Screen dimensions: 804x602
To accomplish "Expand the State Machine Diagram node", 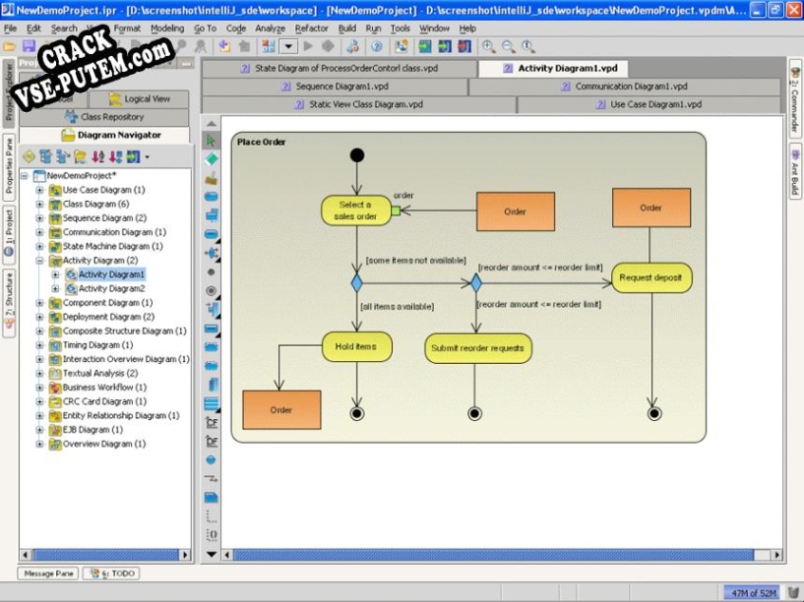I will tap(39, 247).
